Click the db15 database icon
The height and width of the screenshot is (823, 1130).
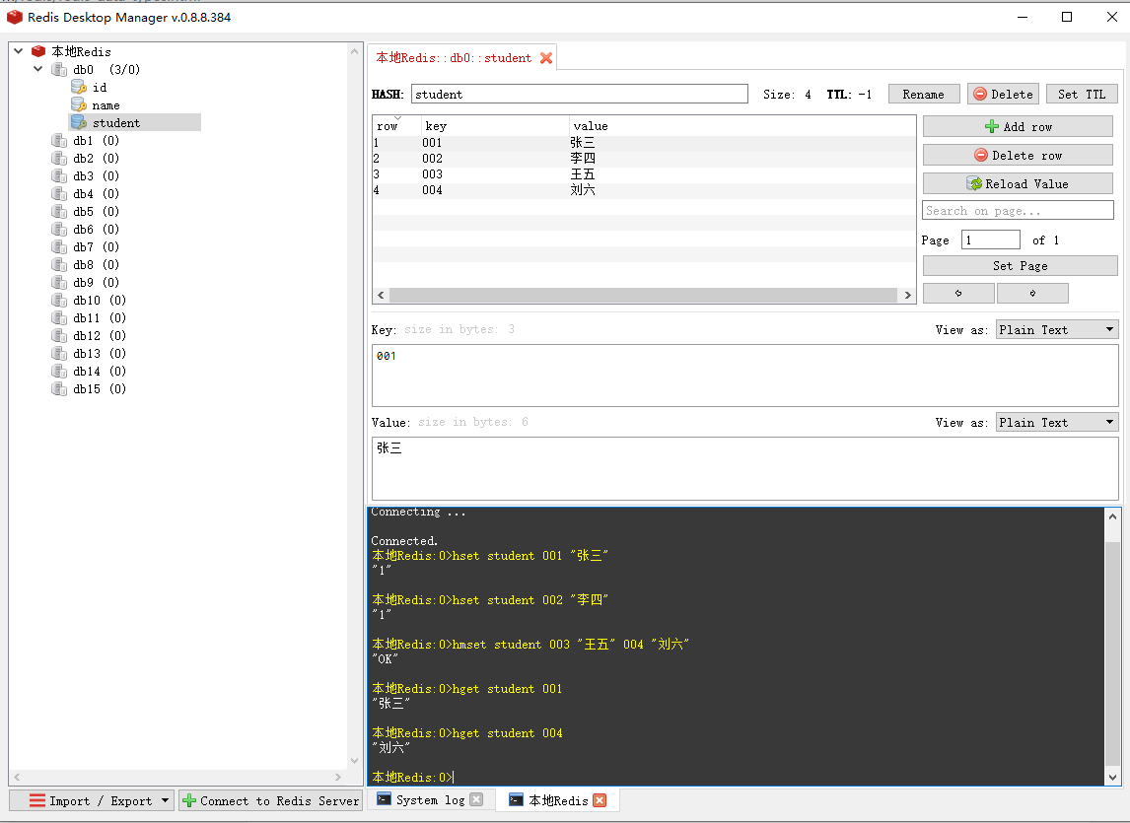point(59,389)
